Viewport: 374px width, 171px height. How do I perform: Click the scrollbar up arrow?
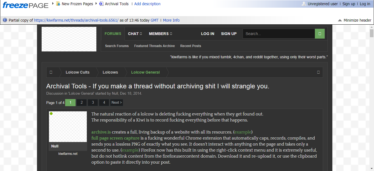[372, 27]
